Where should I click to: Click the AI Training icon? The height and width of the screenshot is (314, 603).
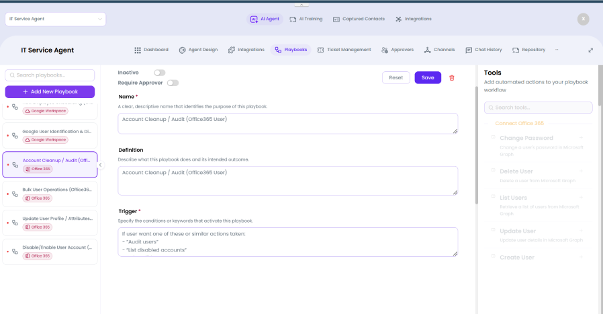pyautogui.click(x=293, y=19)
